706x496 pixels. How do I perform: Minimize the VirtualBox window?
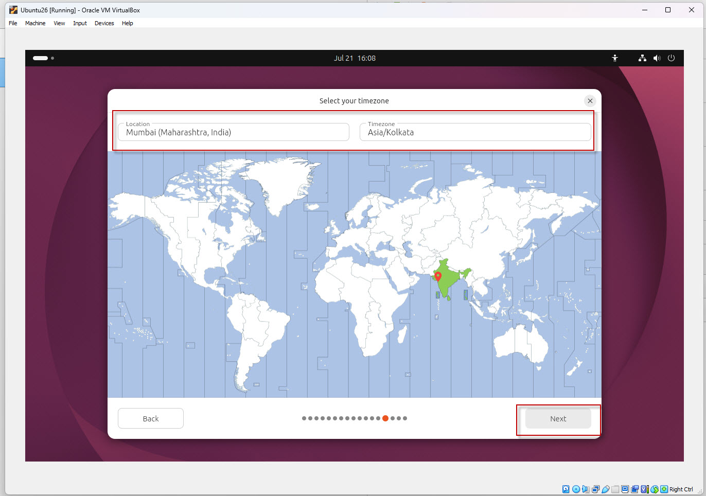[x=644, y=10]
